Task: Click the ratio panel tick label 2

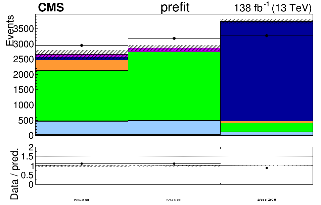Action: click(x=31, y=147)
